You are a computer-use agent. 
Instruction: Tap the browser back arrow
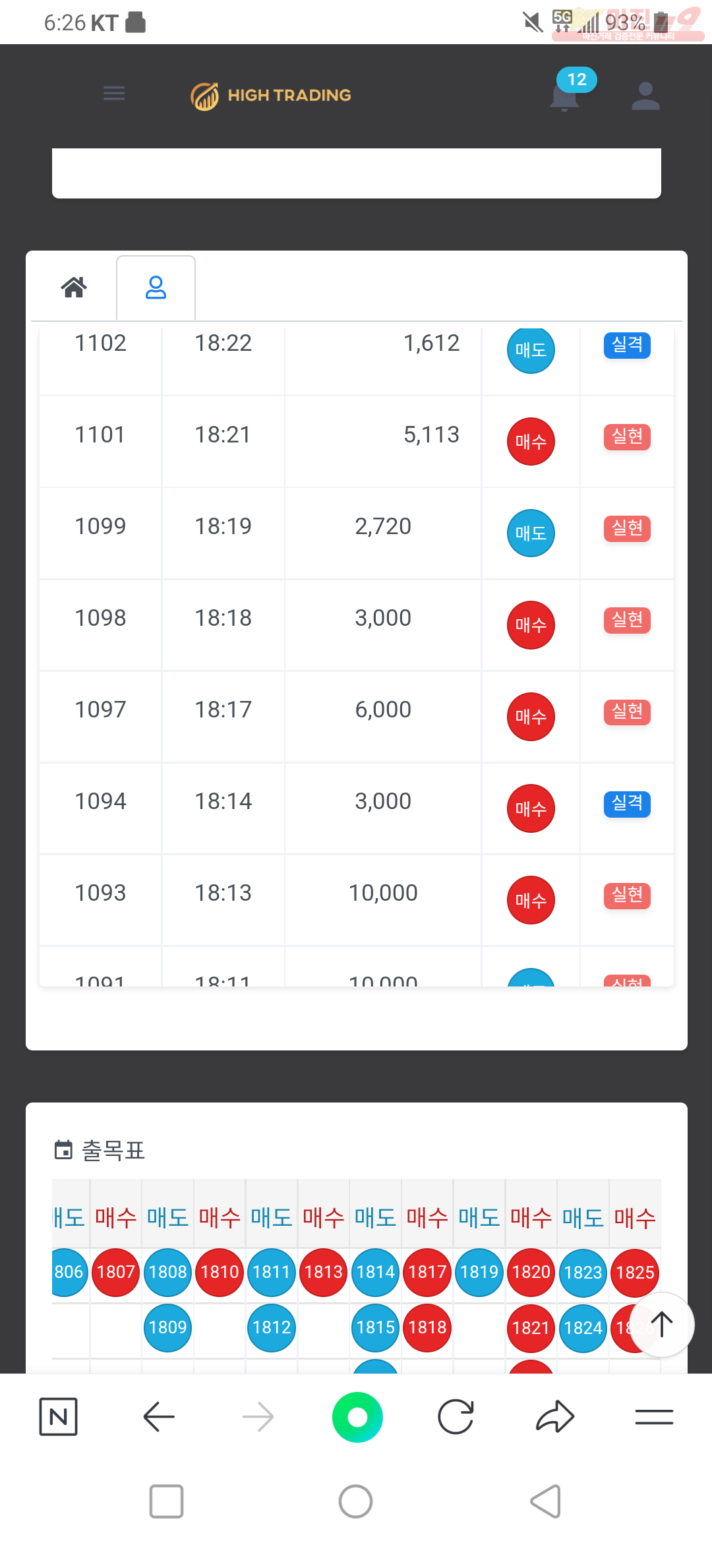click(x=159, y=1416)
